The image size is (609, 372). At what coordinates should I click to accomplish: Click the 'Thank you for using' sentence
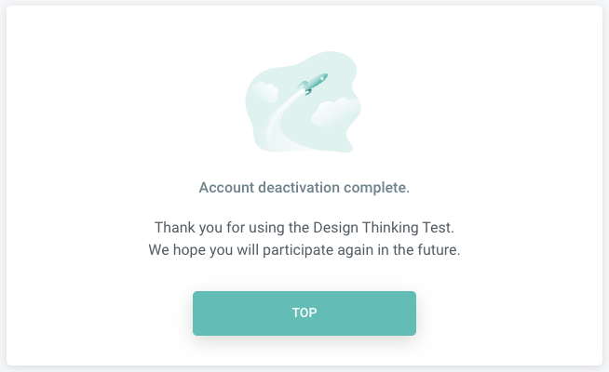coord(304,227)
